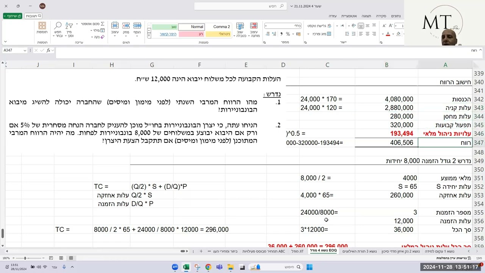Switch to Page Break Preview in status bar

pyautogui.click(x=51, y=258)
